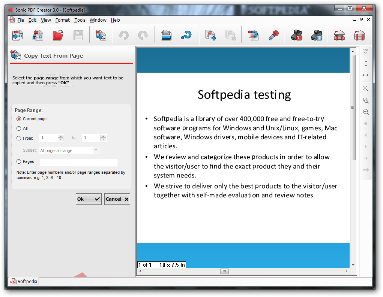The image size is (383, 297).
Task: Click the greyed-out Save floppy disk icon
Action: pyautogui.click(x=78, y=36)
